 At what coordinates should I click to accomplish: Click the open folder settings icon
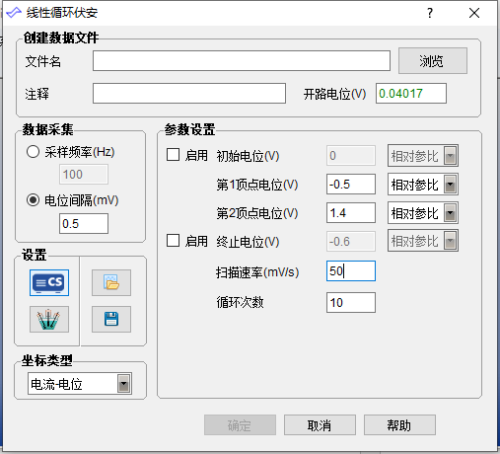coord(111,282)
